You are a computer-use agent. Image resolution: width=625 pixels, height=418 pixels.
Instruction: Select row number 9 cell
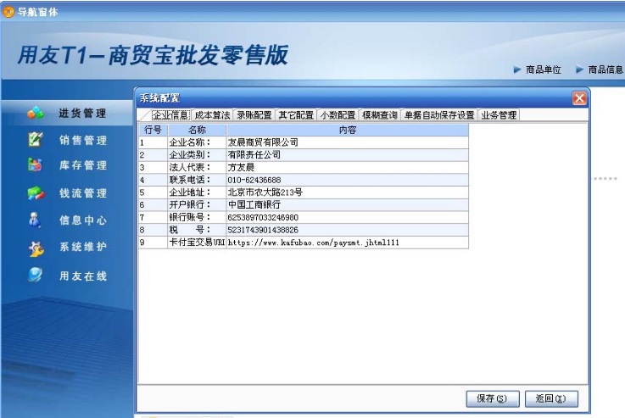(153, 242)
